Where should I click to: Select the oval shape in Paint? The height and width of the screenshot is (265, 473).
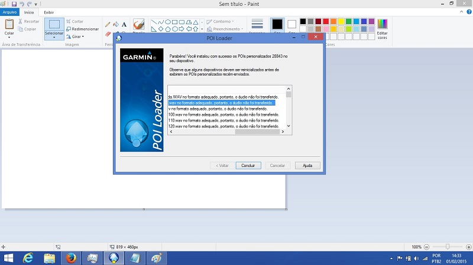click(x=168, y=22)
